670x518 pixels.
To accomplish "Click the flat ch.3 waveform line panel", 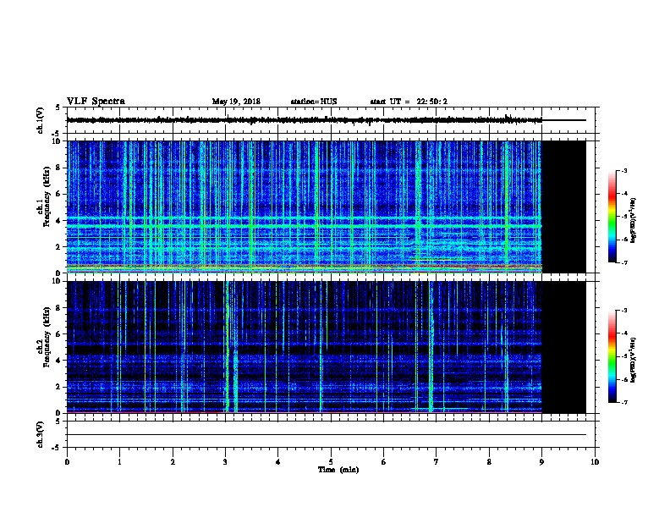I will [332, 434].
